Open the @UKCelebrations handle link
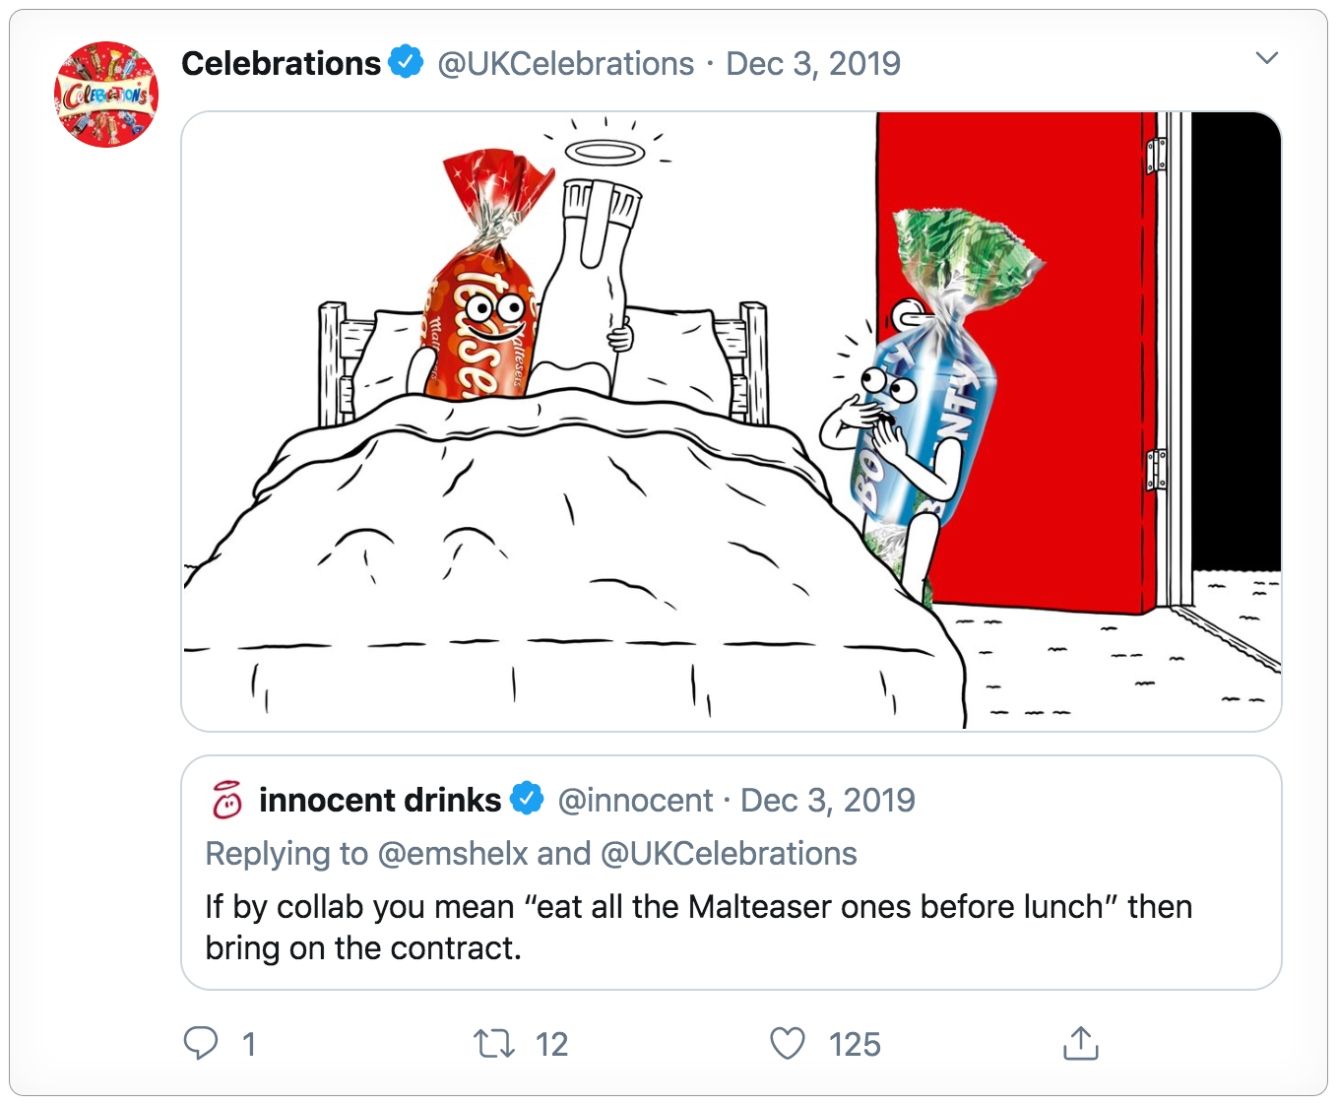The width and height of the screenshot is (1337, 1105). tap(566, 63)
